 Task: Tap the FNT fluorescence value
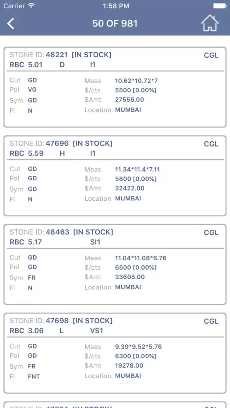[34, 377]
